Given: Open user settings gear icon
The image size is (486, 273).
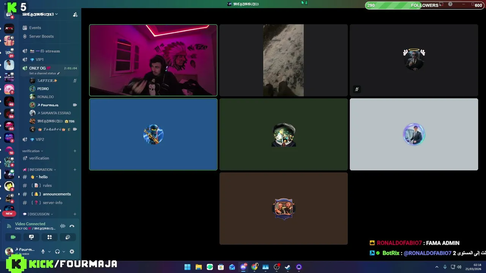Looking at the screenshot, I should point(72,251).
